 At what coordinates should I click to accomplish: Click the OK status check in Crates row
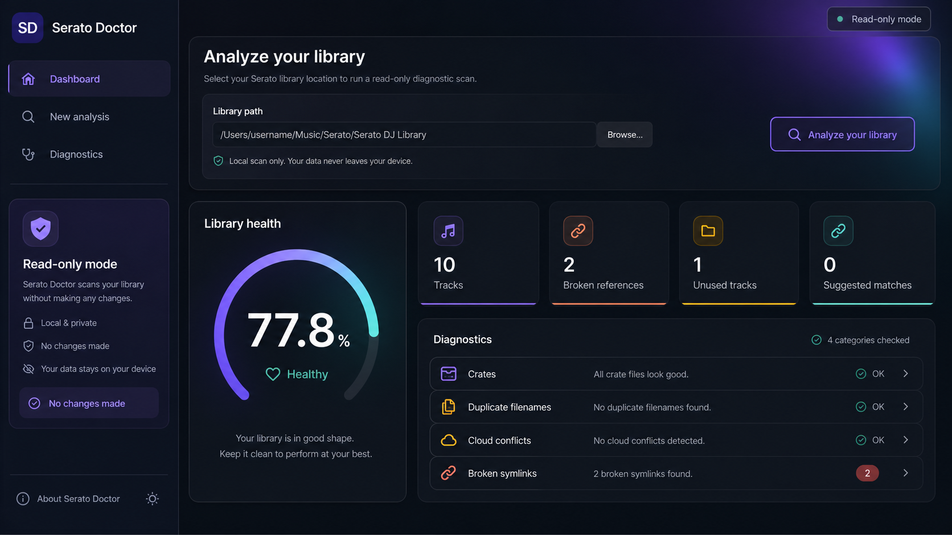coord(861,374)
